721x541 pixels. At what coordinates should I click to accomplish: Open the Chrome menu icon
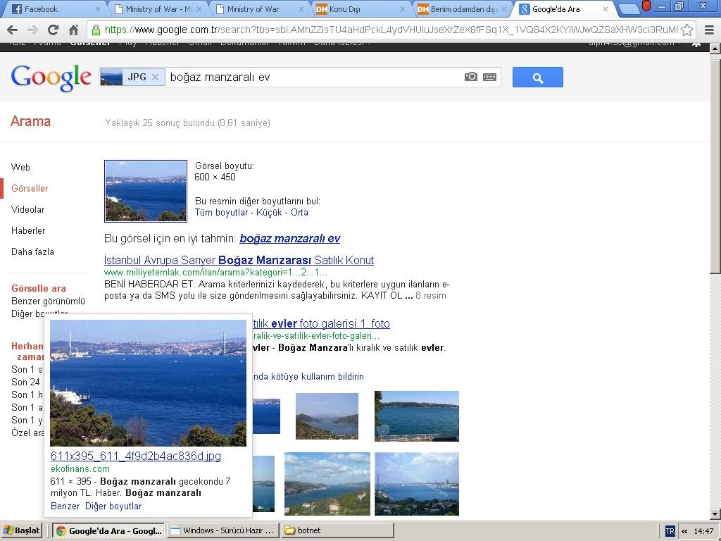(707, 30)
